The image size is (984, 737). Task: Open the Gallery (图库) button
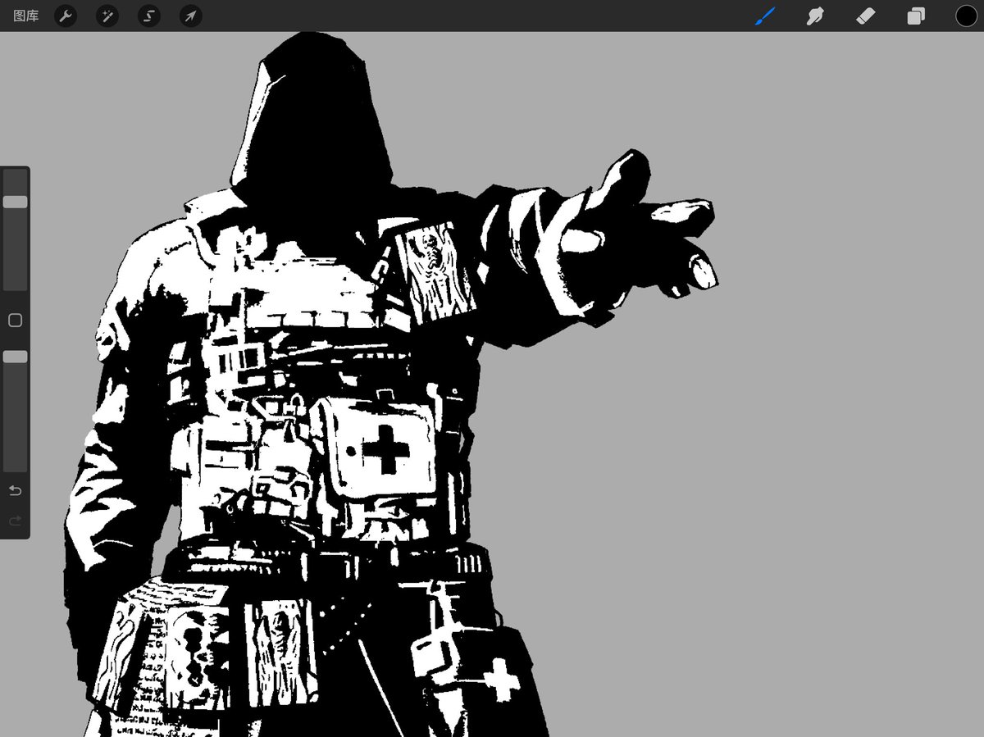[x=25, y=16]
